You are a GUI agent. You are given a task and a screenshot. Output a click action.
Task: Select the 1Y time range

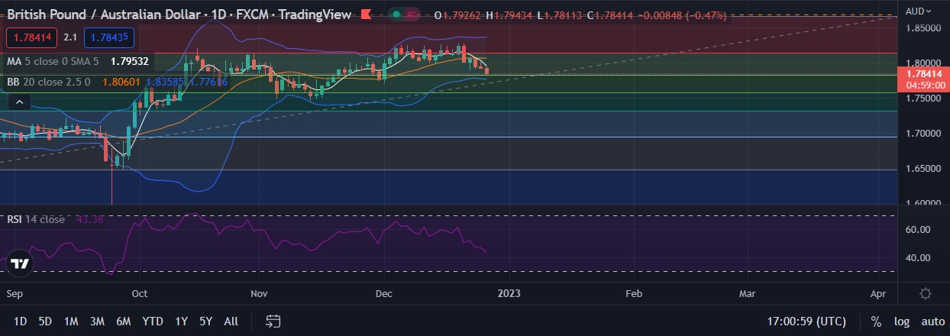click(x=181, y=321)
